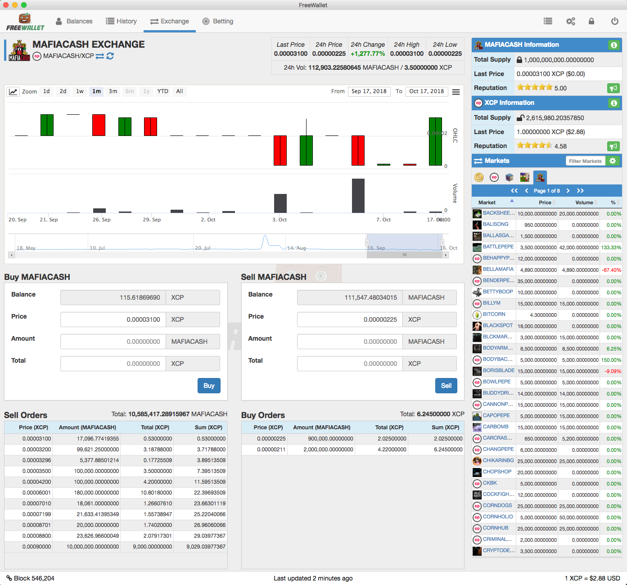Sort markets by % column
This screenshot has width=627, height=585.
611,202
